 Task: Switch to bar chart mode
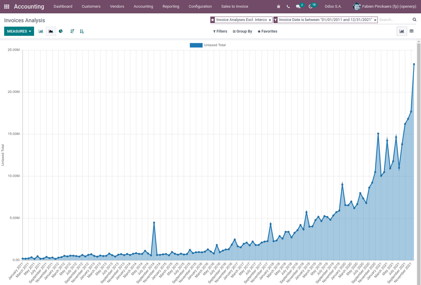pyautogui.click(x=41, y=31)
